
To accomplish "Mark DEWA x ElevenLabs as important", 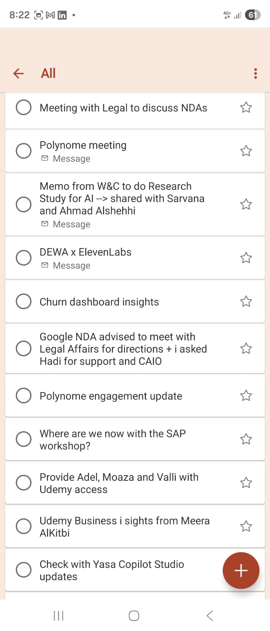I will coord(246,258).
